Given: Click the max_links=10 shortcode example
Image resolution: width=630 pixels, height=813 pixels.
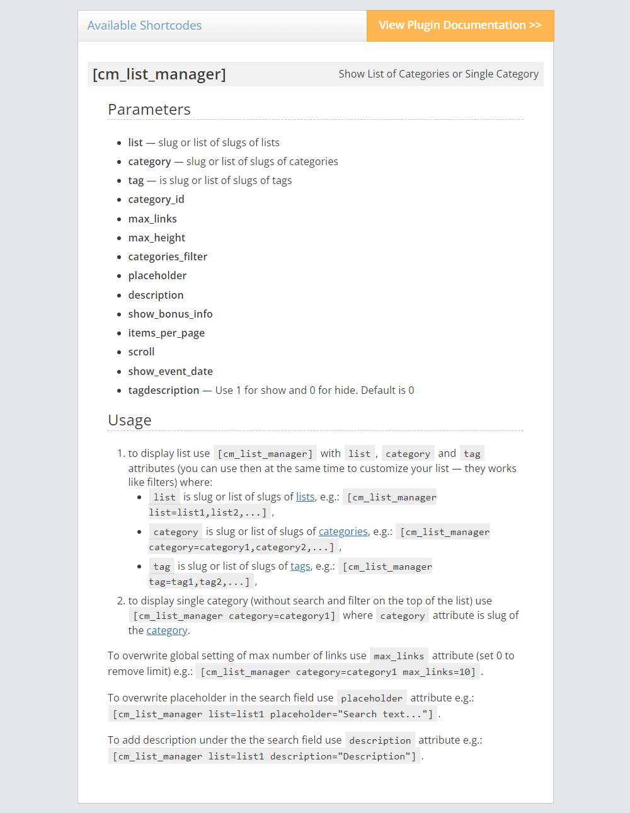Looking at the screenshot, I should pos(338,672).
